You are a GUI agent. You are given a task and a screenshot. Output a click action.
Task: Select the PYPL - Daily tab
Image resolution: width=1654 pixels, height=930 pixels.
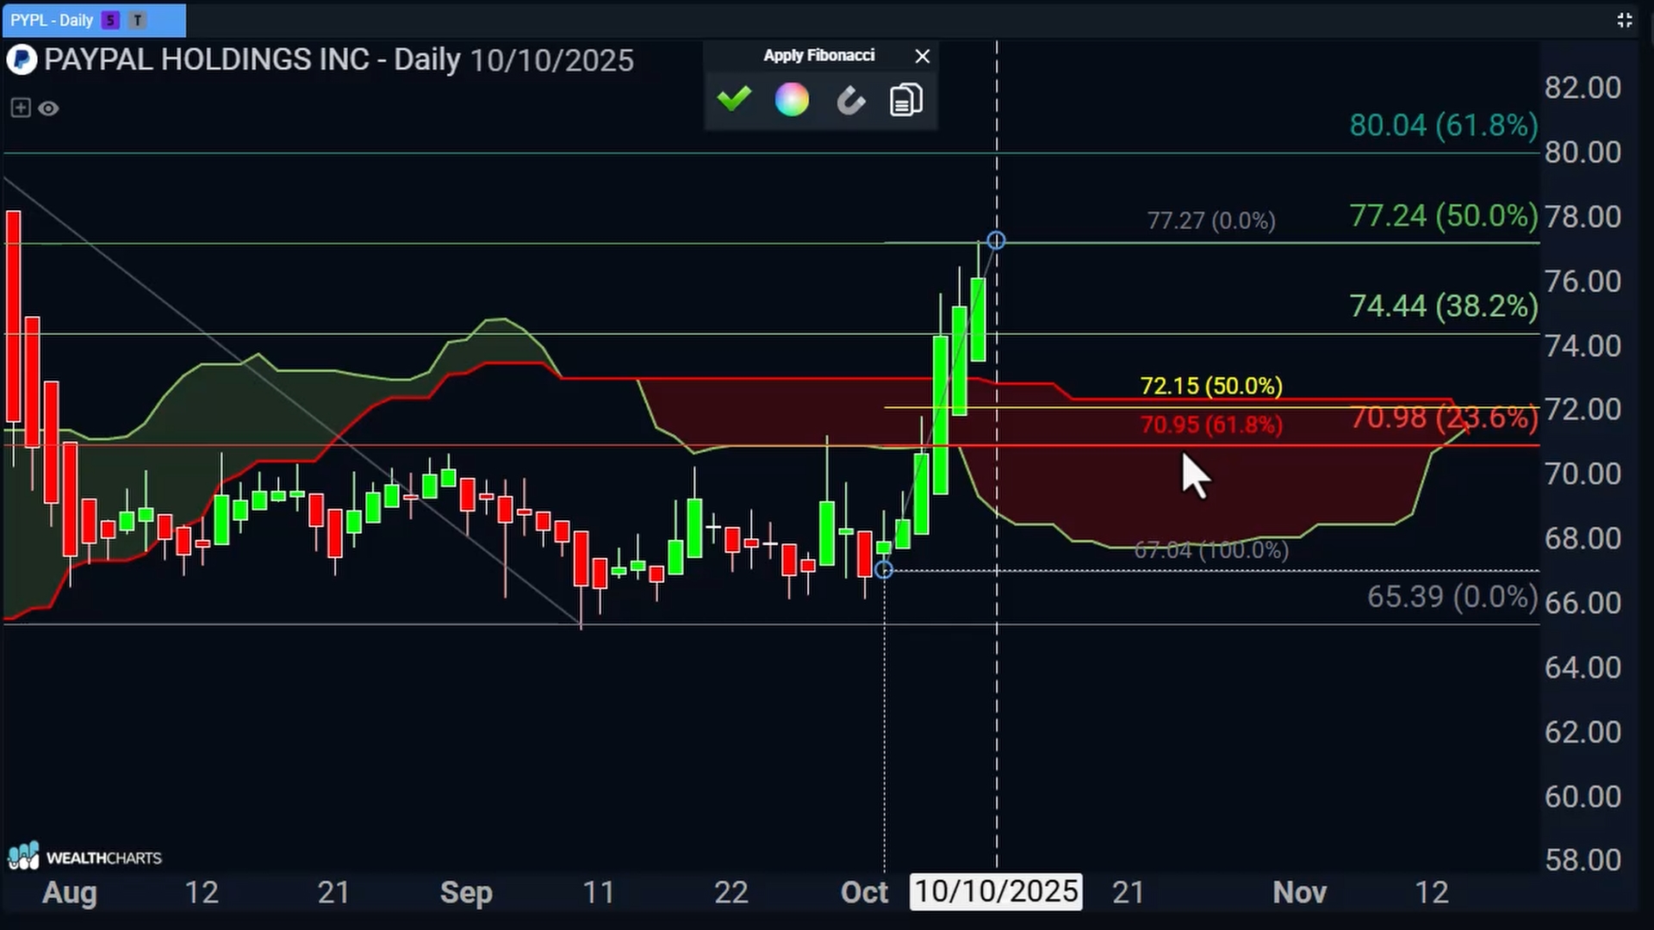(x=52, y=20)
